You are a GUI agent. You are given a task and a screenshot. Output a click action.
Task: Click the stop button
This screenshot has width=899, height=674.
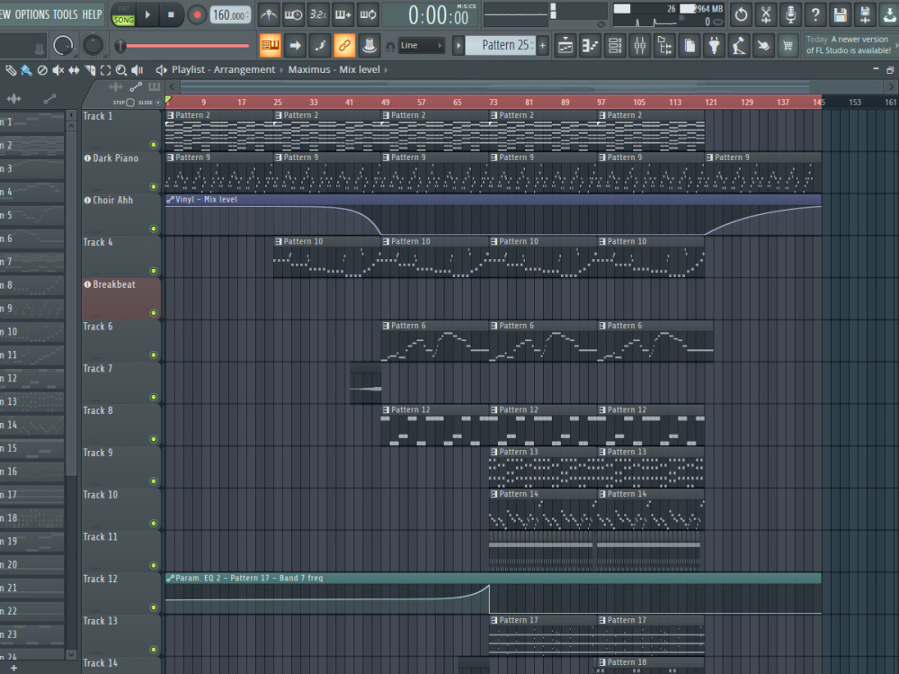171,14
